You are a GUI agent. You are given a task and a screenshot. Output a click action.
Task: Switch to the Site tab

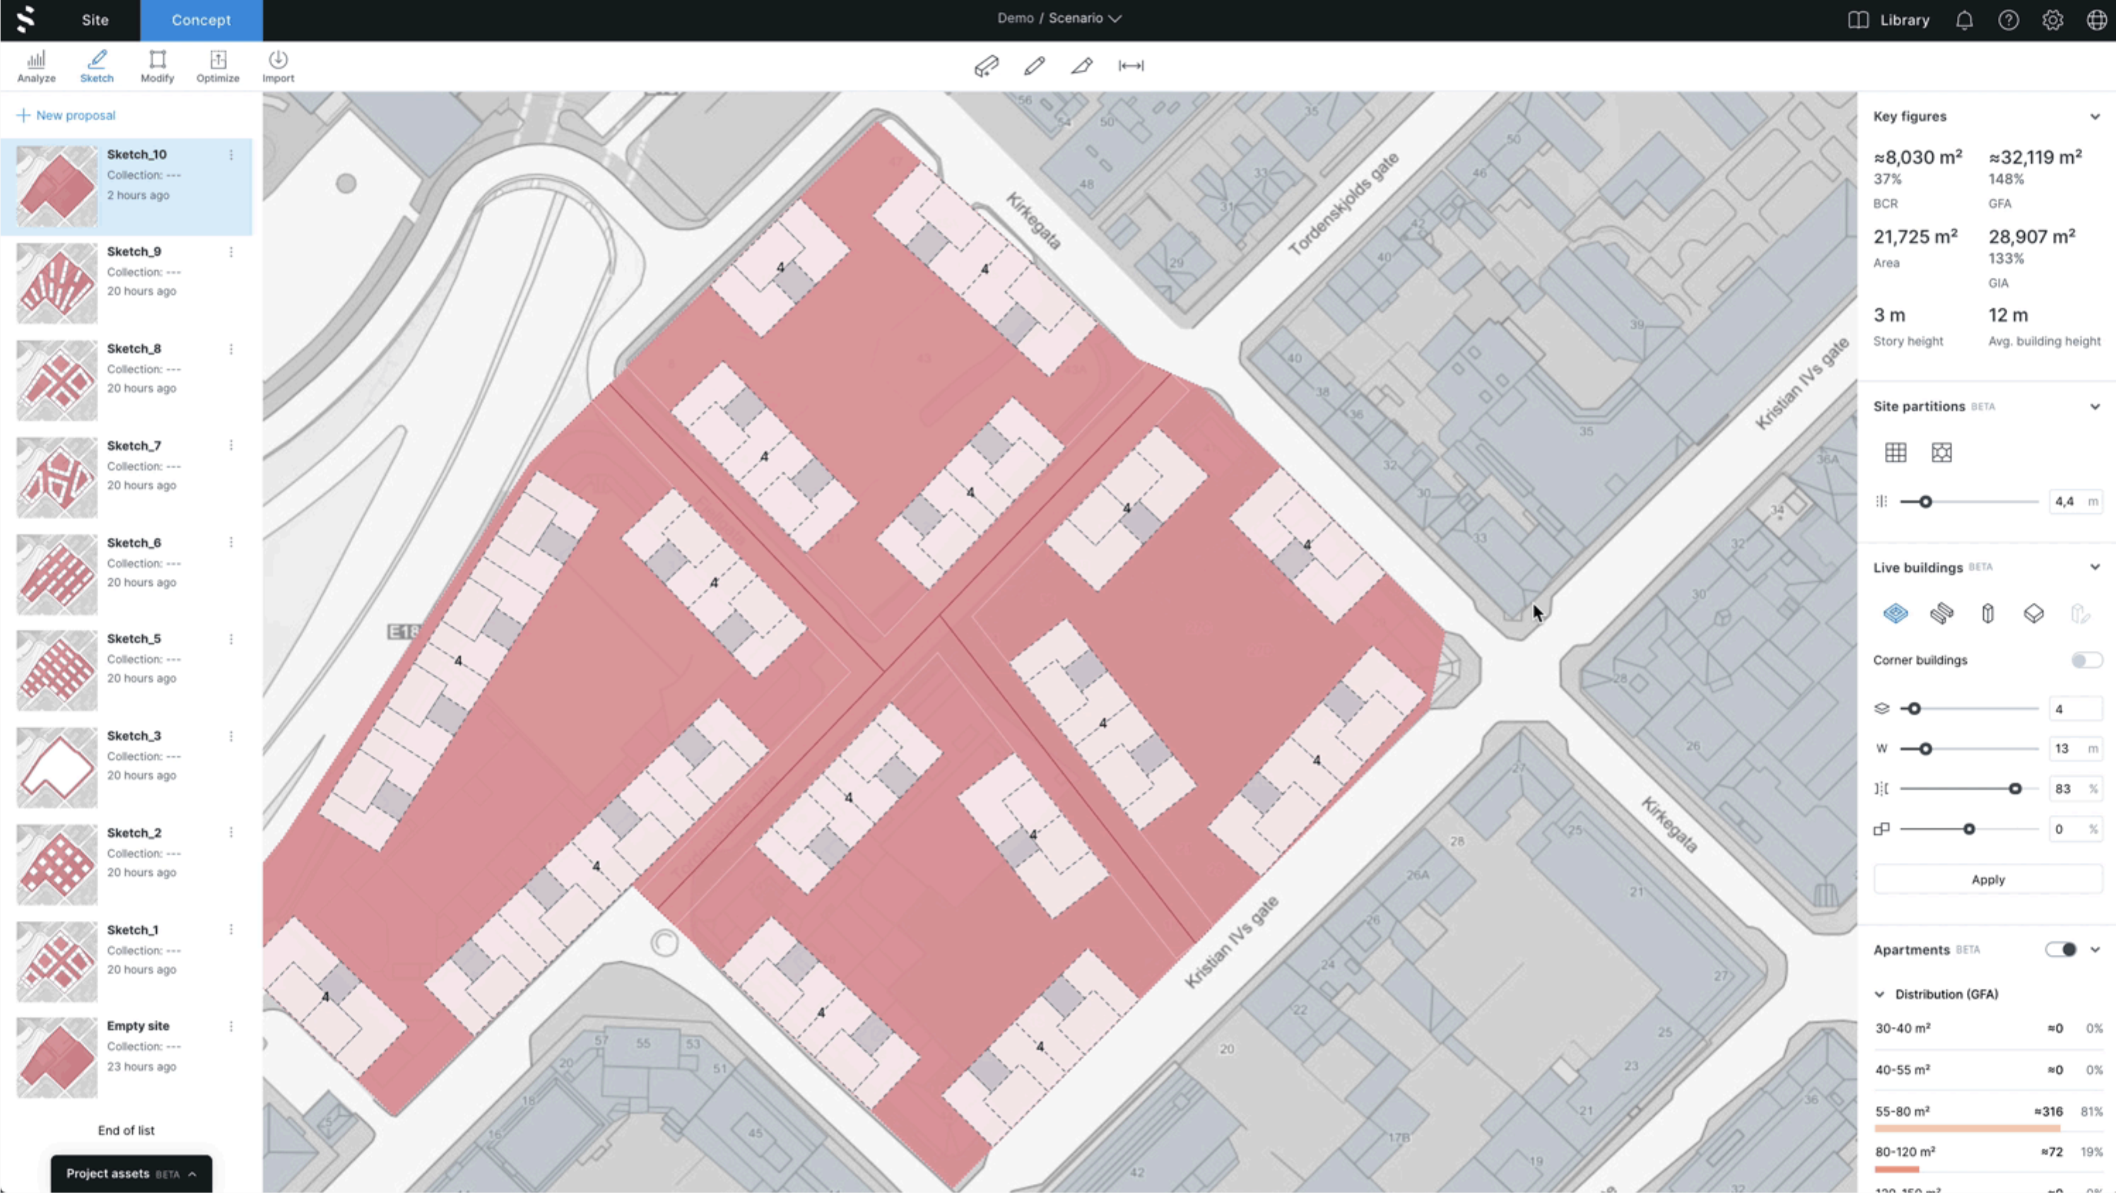coord(95,20)
